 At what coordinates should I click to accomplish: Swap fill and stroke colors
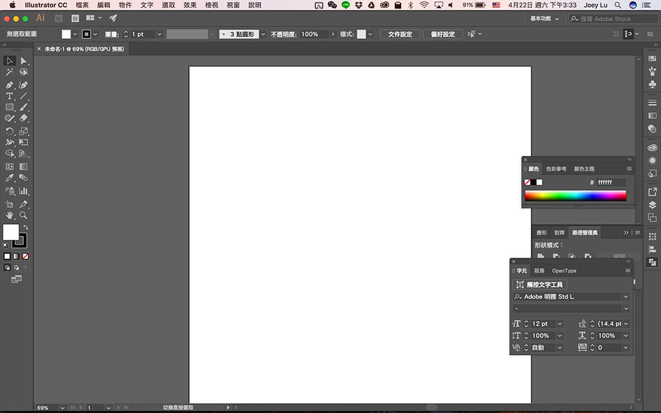26,227
